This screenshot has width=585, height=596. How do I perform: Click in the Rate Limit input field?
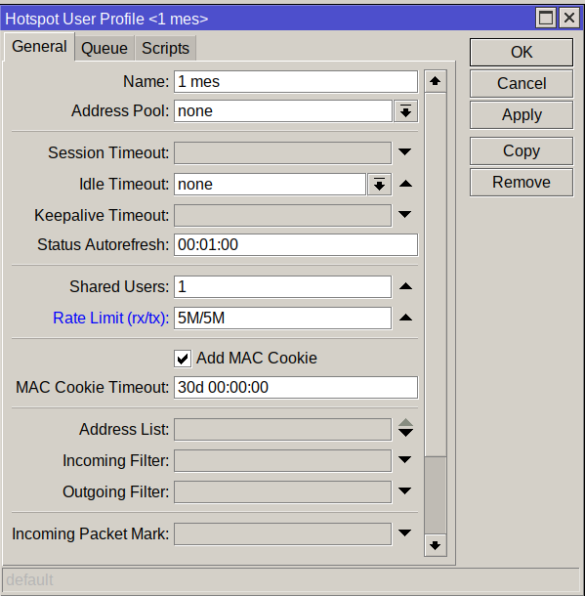(x=282, y=319)
